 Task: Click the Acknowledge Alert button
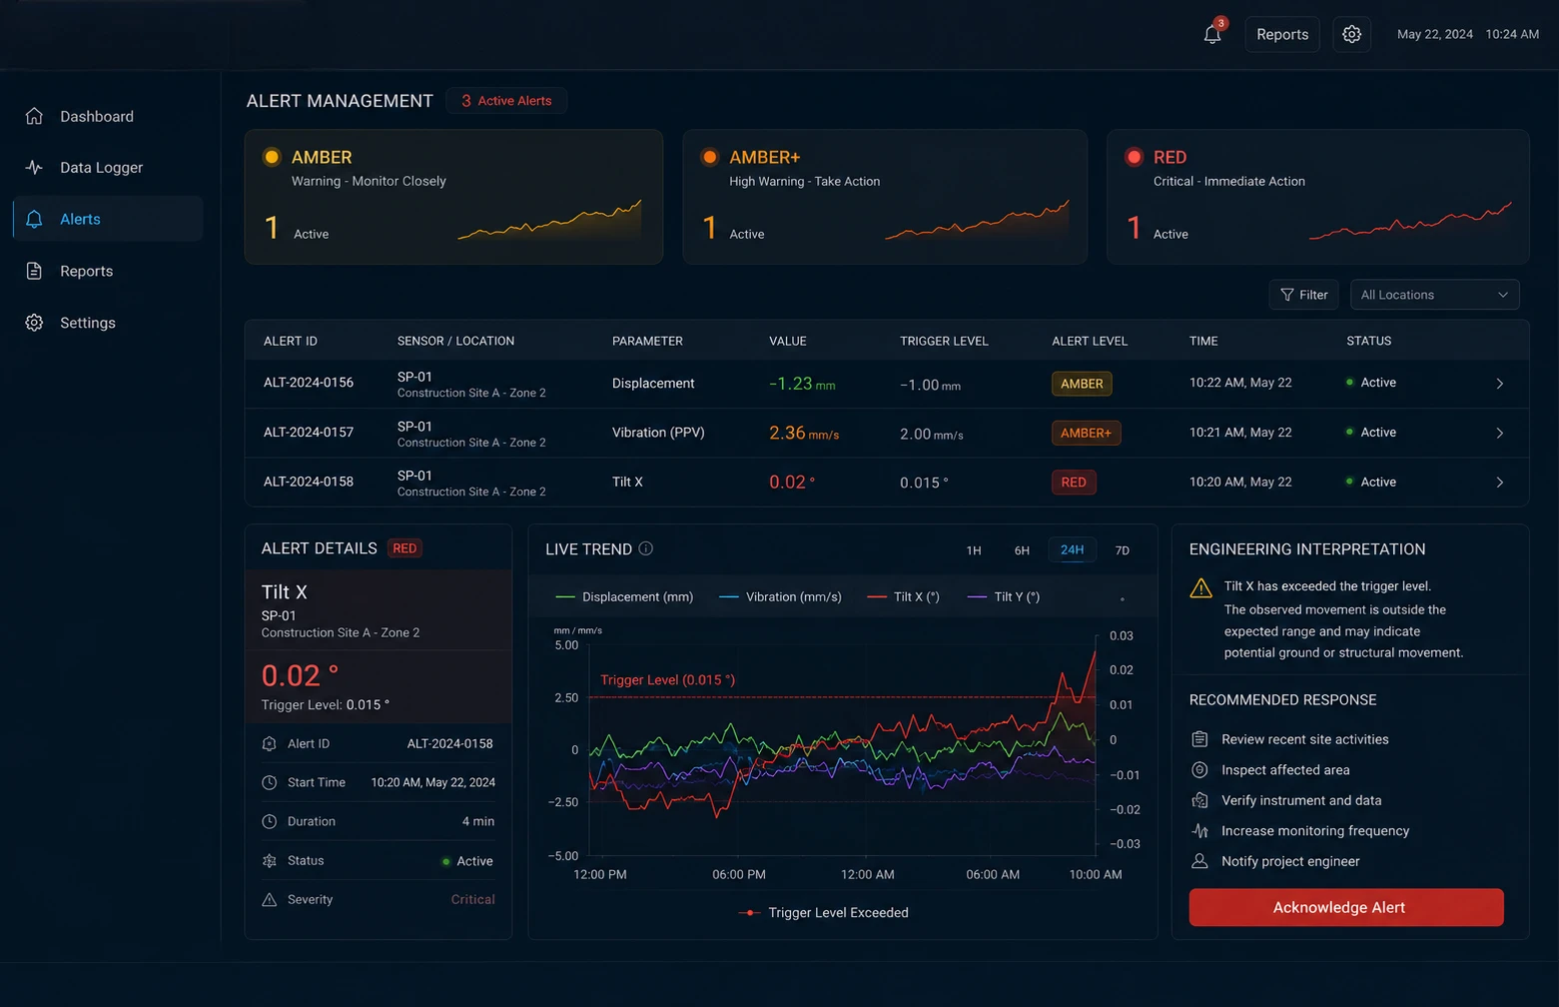[x=1345, y=907]
